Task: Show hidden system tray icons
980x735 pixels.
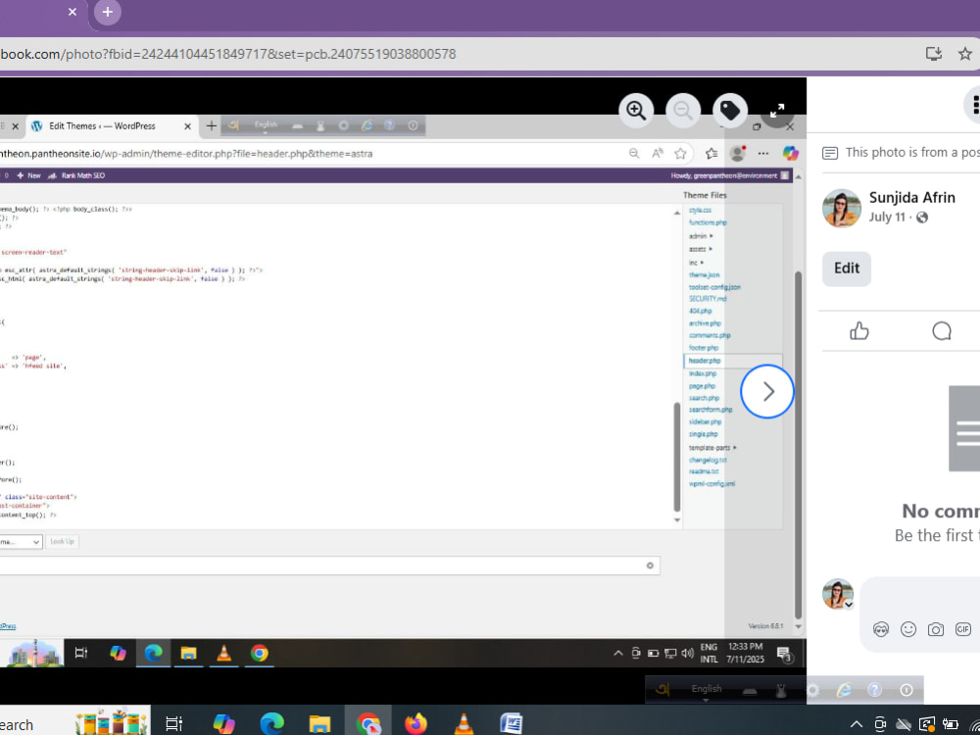Action: 857,724
